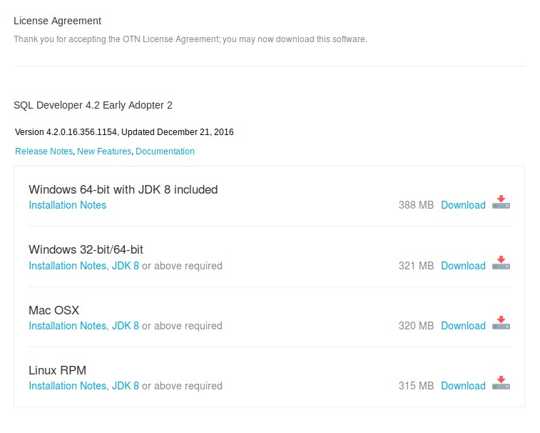This screenshot has width=540, height=433.
Task: Click the SQL Developer 4.2 Early Adopter heading
Action: [93, 105]
